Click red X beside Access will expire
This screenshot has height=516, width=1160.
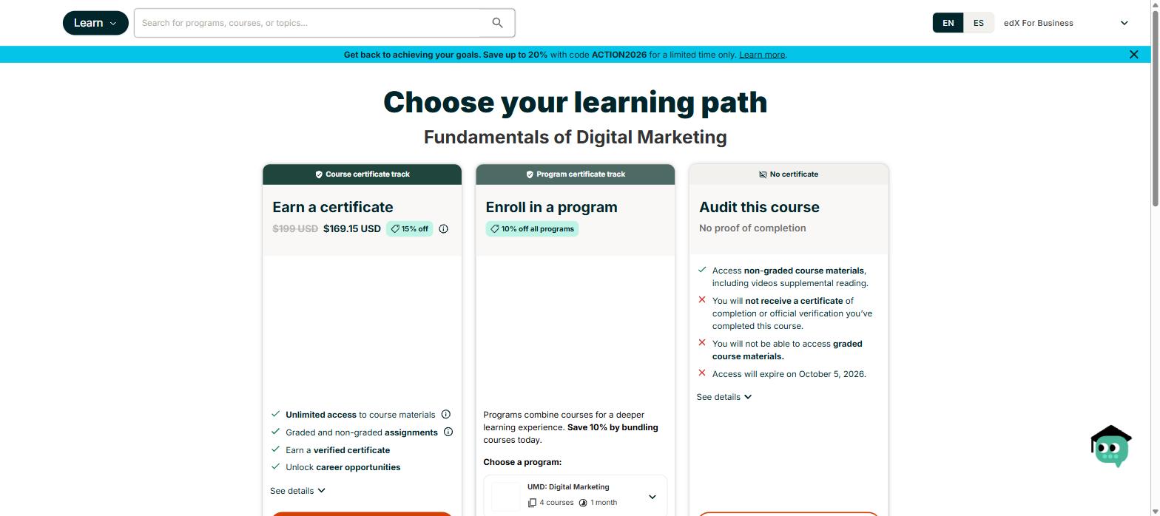click(x=702, y=373)
